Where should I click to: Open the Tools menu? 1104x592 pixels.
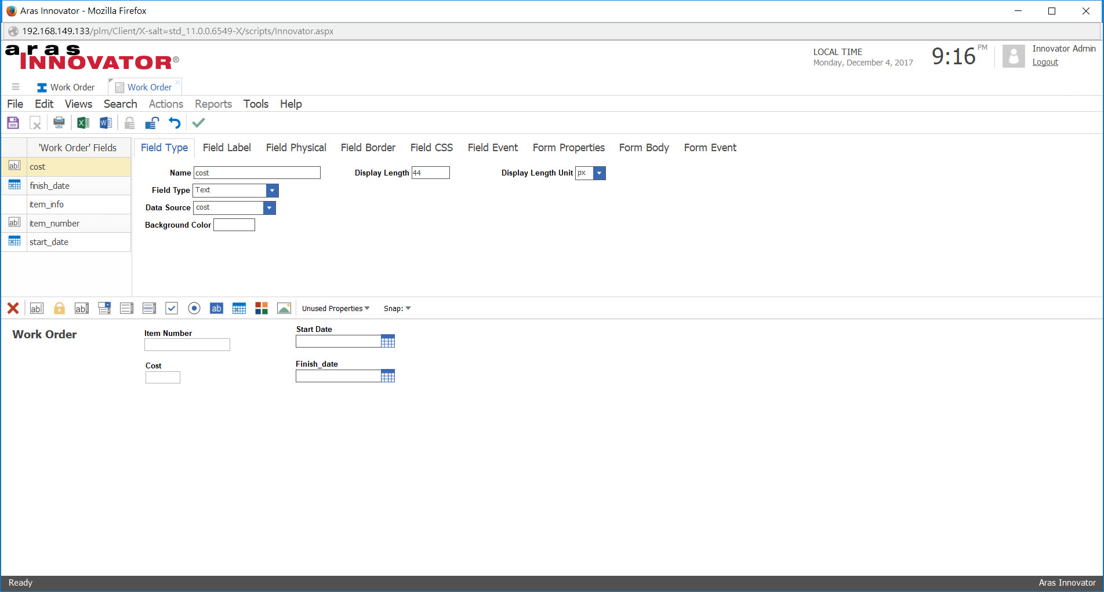[x=256, y=104]
